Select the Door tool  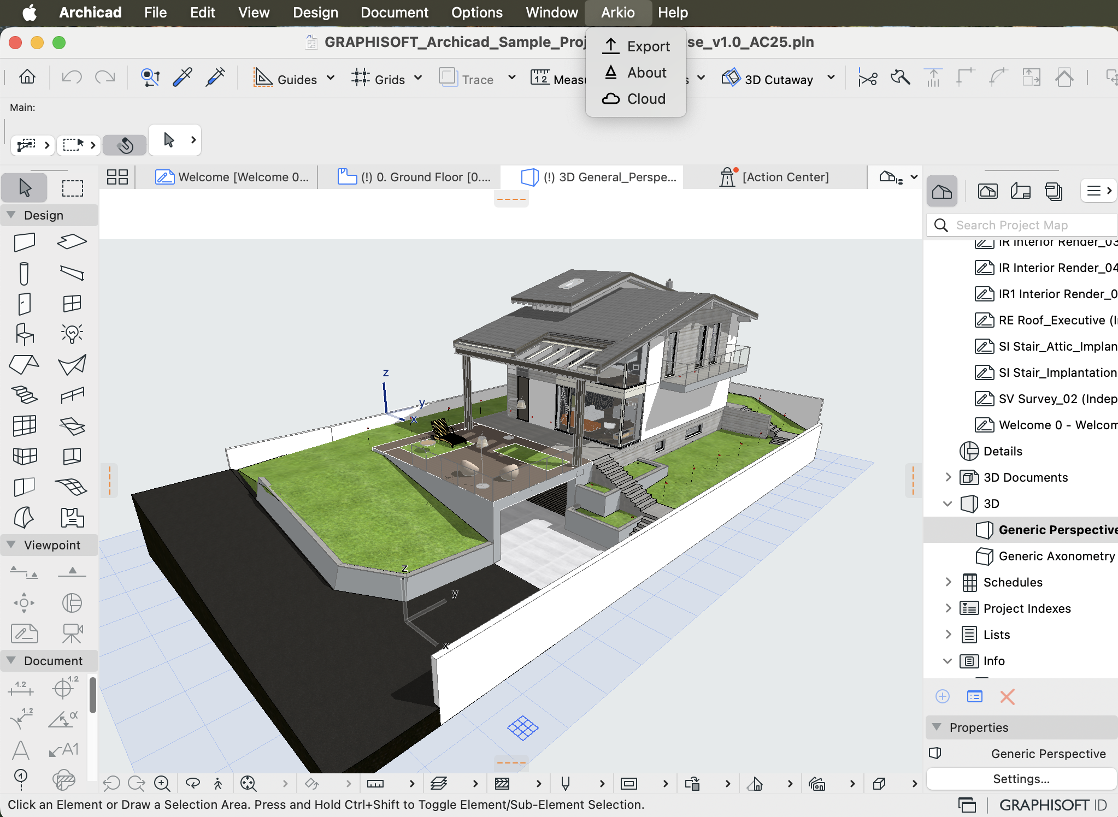(x=25, y=304)
